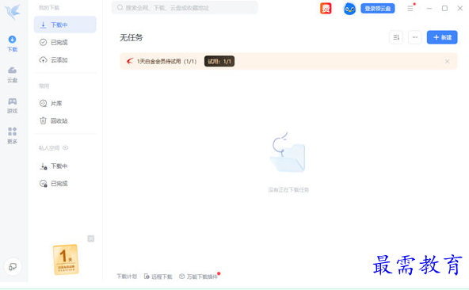Click the 1天白金会员待试用 text

(166, 61)
